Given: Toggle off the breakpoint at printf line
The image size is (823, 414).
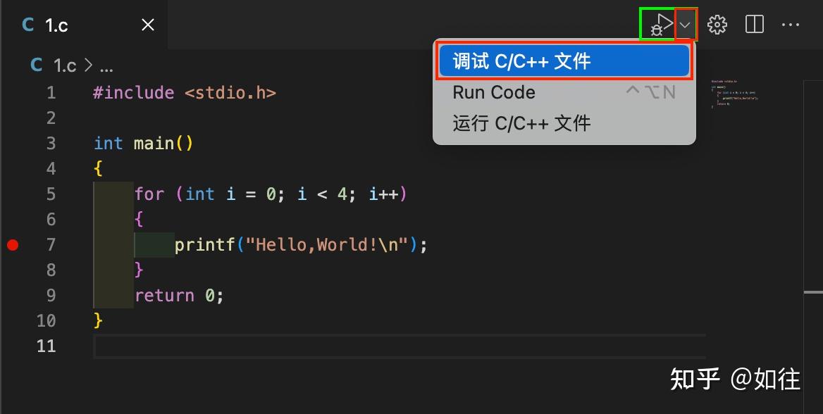Looking at the screenshot, I should [12, 245].
